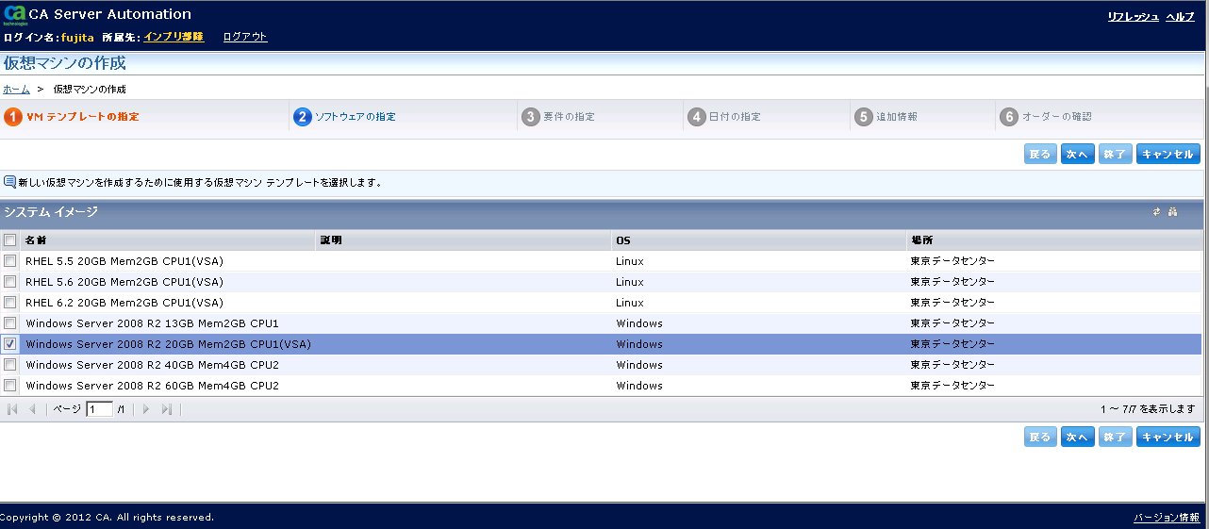Click キャンセル button below the table
This screenshot has height=529, width=1209.
(1168, 437)
